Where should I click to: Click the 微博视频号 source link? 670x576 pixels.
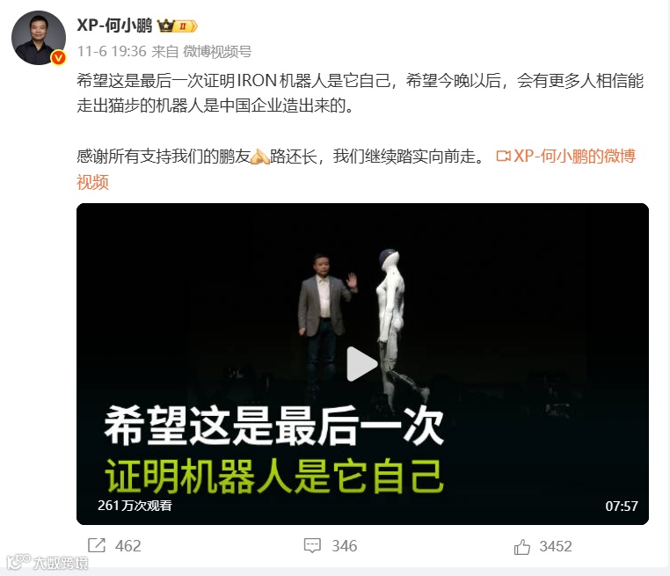point(217,52)
